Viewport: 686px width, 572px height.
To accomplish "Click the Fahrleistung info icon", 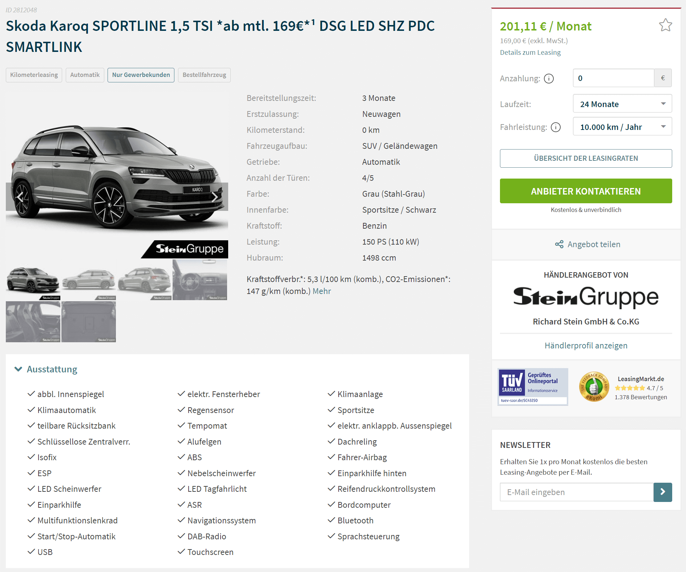I will click(x=556, y=127).
